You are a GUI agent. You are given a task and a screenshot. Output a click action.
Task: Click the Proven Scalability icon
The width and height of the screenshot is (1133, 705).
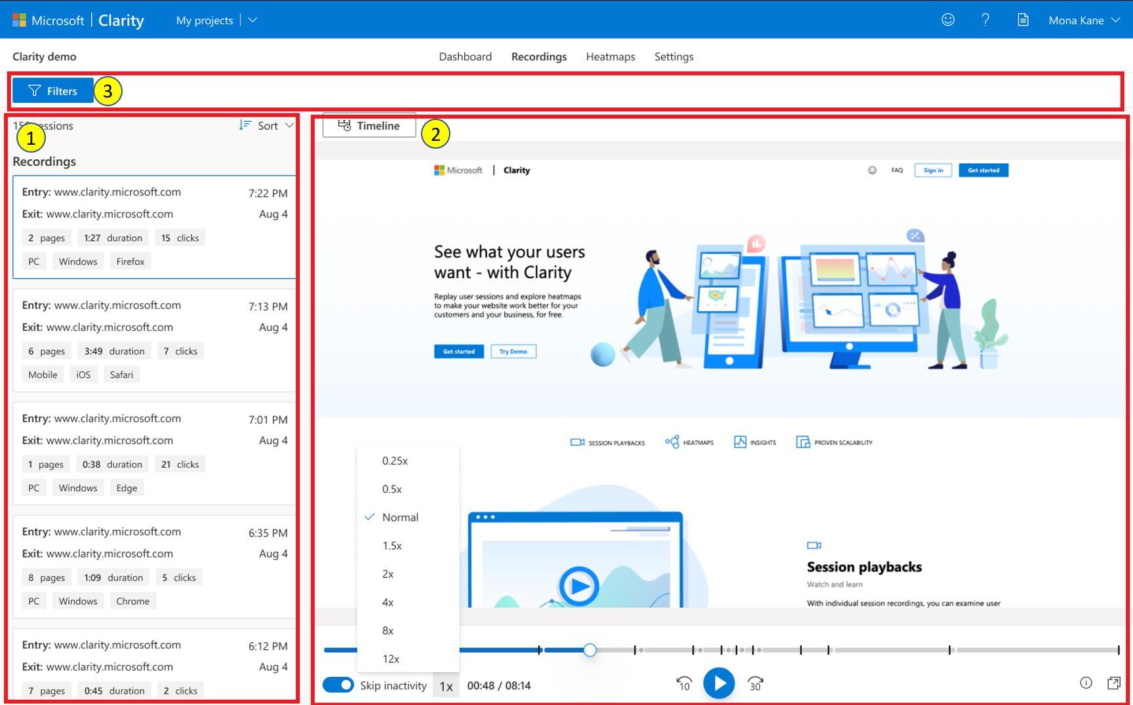coord(803,442)
